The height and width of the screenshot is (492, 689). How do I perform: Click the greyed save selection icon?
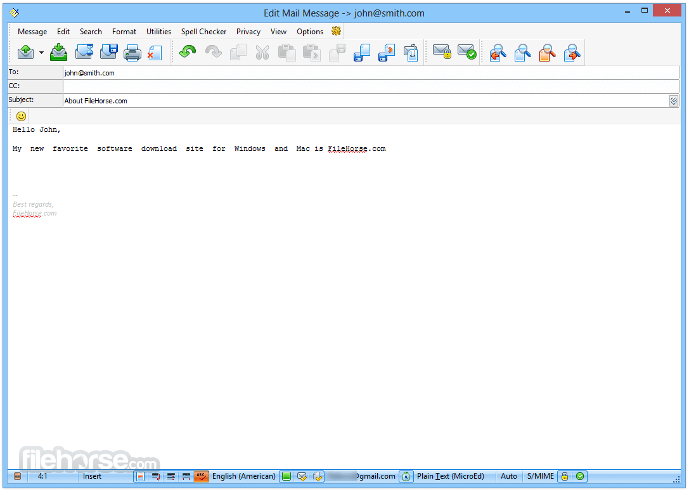[x=337, y=53]
